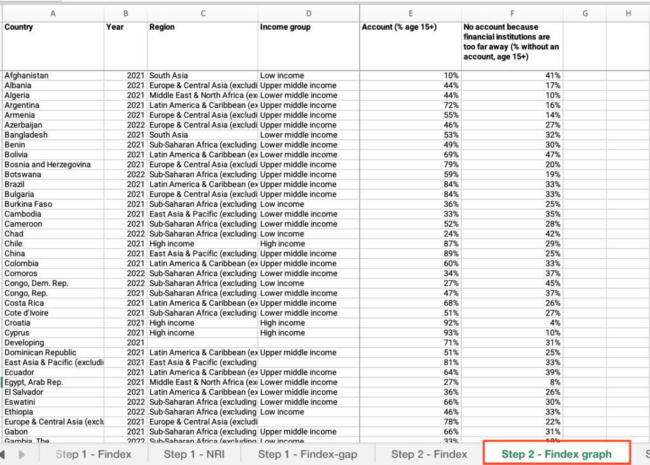Select the "Algeria" country cell

(53, 95)
